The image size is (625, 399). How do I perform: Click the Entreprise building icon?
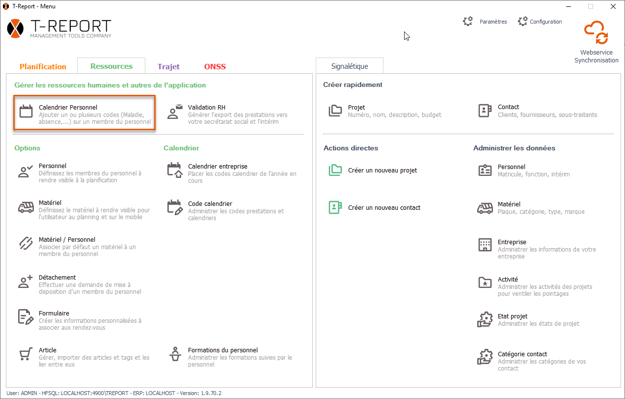(x=485, y=245)
